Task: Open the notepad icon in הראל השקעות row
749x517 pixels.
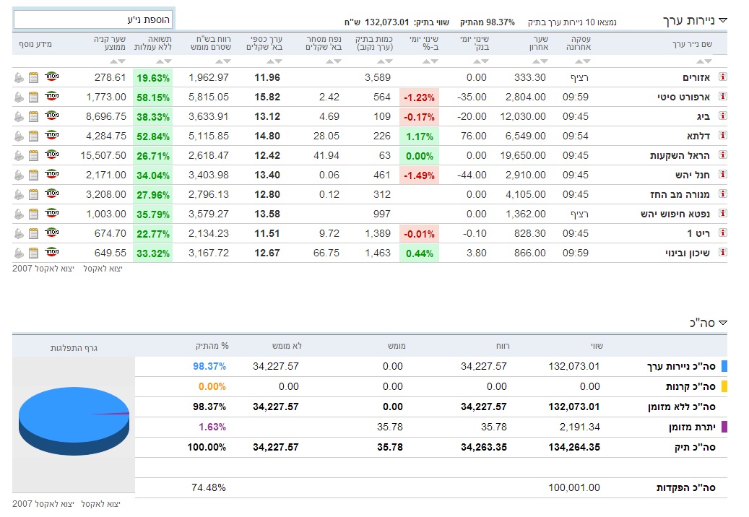Action: point(34,156)
